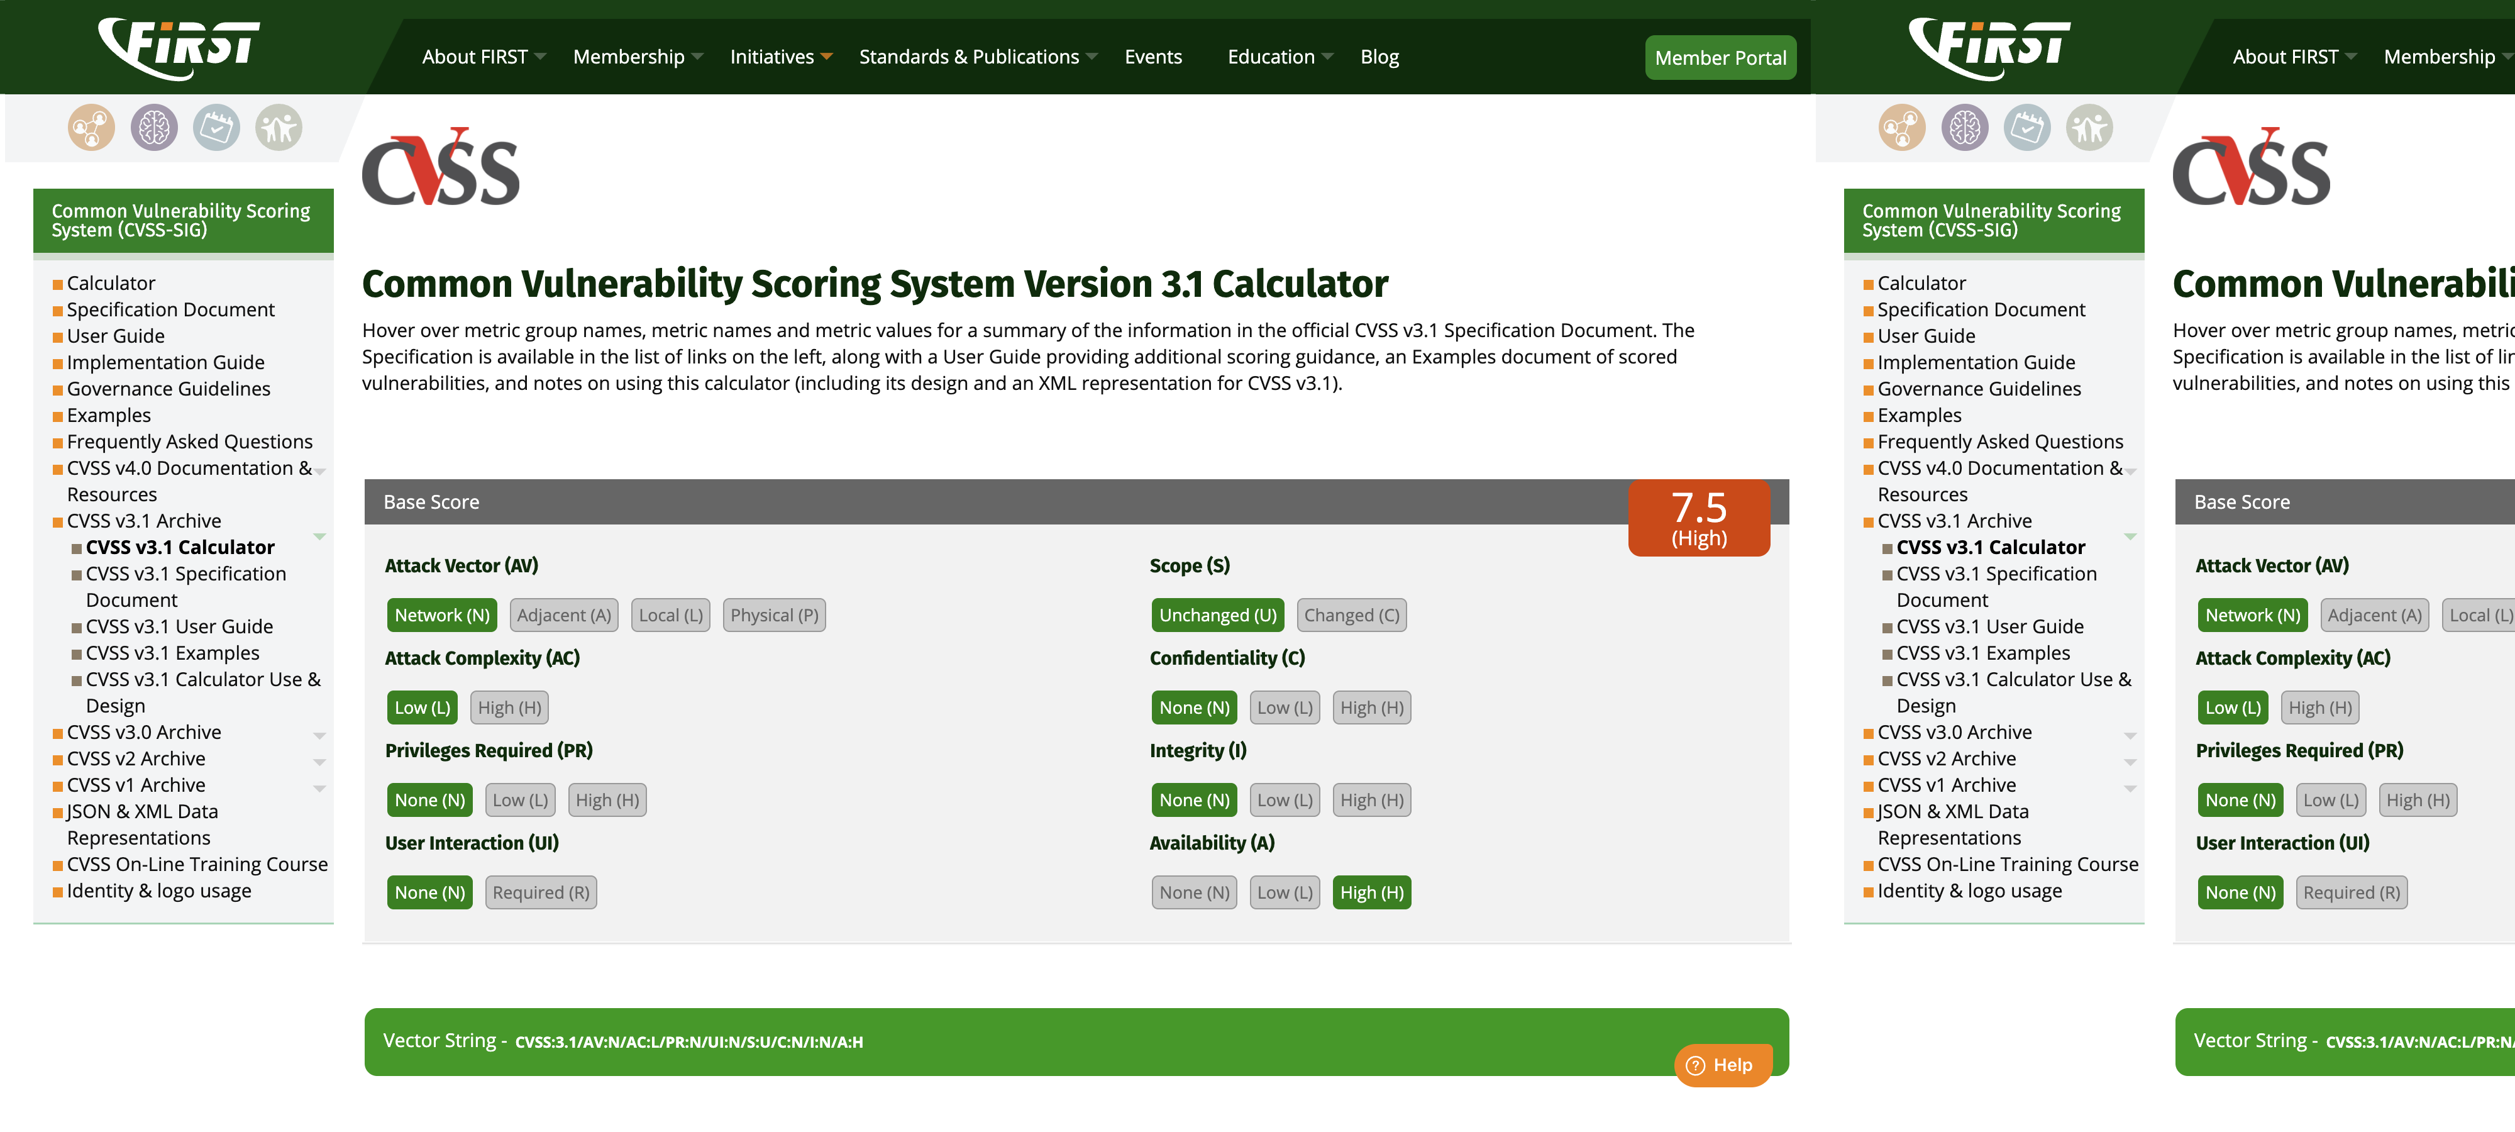Image resolution: width=2515 pixels, height=1132 pixels.
Task: Set Attack Complexity to High (H) in left window
Action: coord(510,707)
